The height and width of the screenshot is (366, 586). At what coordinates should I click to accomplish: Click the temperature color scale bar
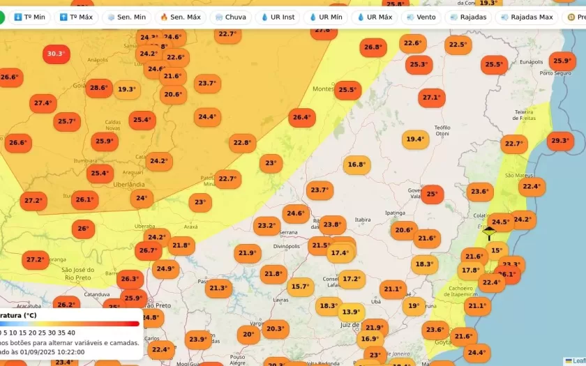(x=70, y=323)
